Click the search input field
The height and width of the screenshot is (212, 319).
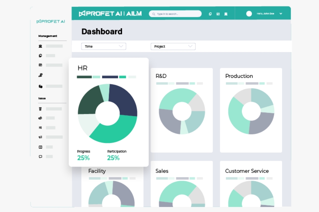click(x=175, y=14)
